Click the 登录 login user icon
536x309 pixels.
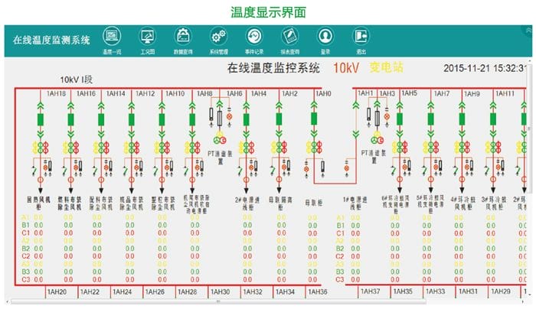[x=325, y=36]
